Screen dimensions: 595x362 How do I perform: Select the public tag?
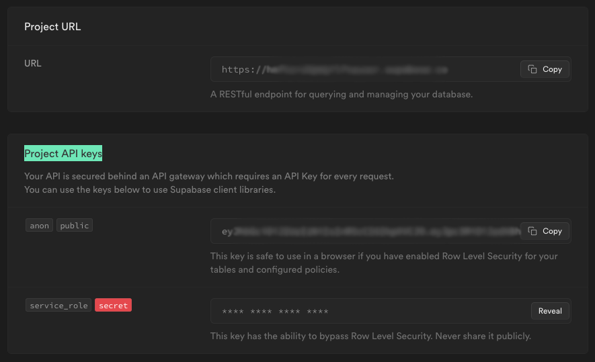[x=75, y=225]
